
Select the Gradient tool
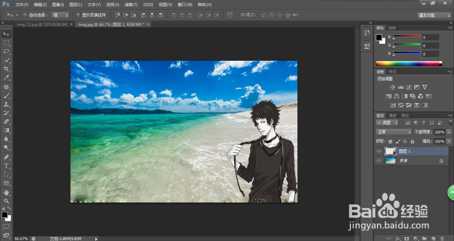[x=6, y=130]
